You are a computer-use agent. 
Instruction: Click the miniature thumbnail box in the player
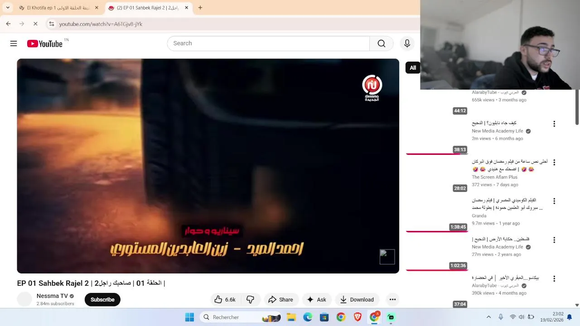tap(387, 257)
